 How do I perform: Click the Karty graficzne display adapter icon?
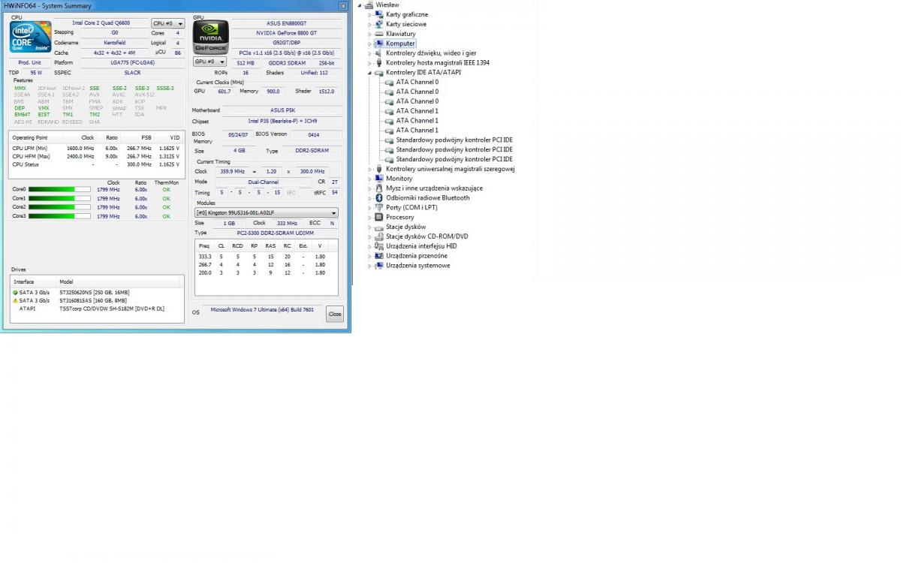(x=379, y=14)
